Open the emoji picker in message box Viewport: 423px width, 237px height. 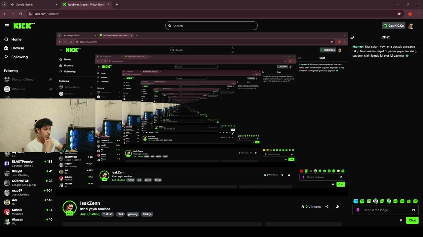pos(413,210)
